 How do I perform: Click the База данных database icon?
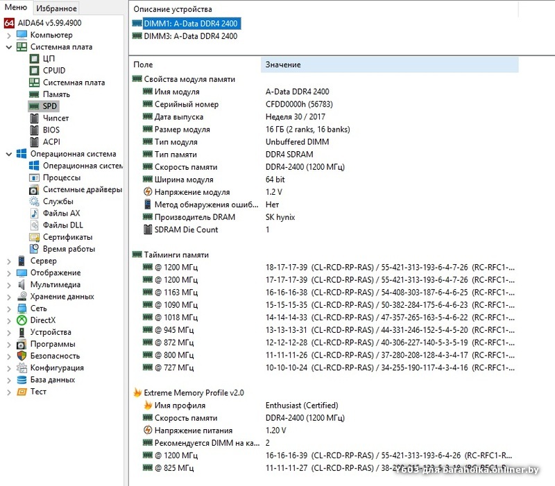pyautogui.click(x=22, y=380)
